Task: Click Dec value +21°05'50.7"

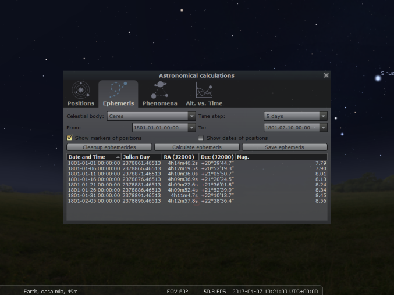Action: coord(217,174)
